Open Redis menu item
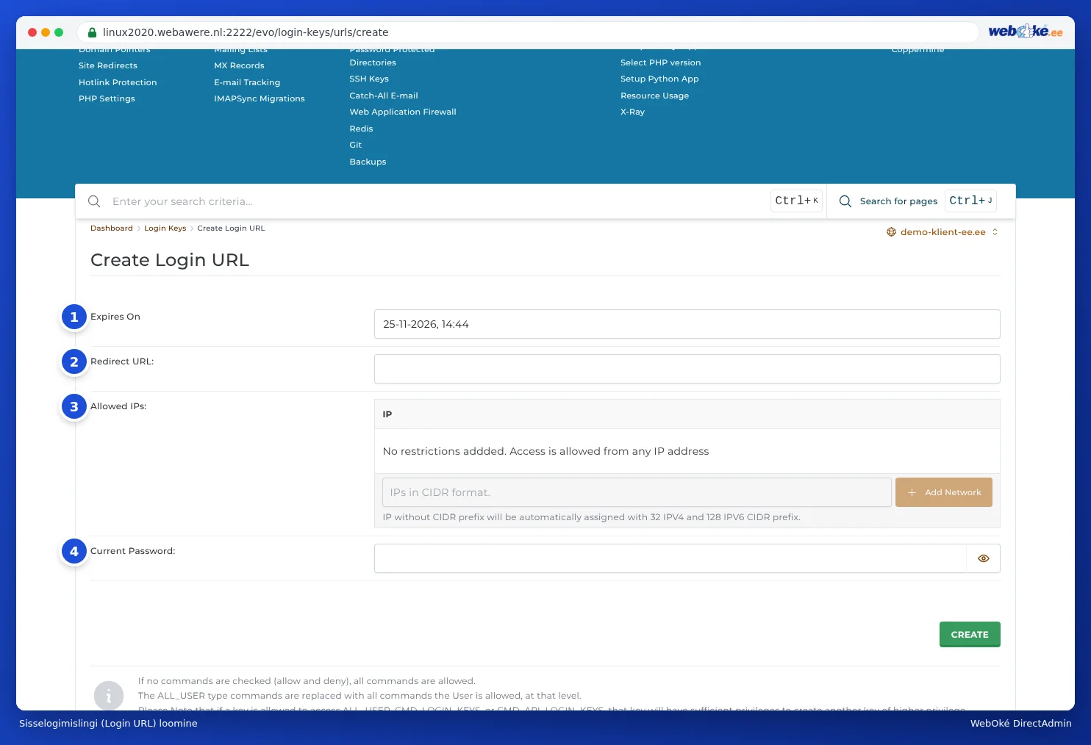This screenshot has height=745, width=1091. [x=361, y=129]
